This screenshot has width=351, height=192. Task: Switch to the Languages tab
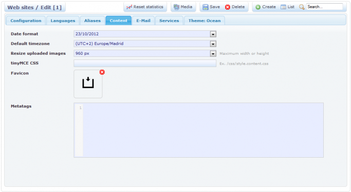pyautogui.click(x=63, y=20)
